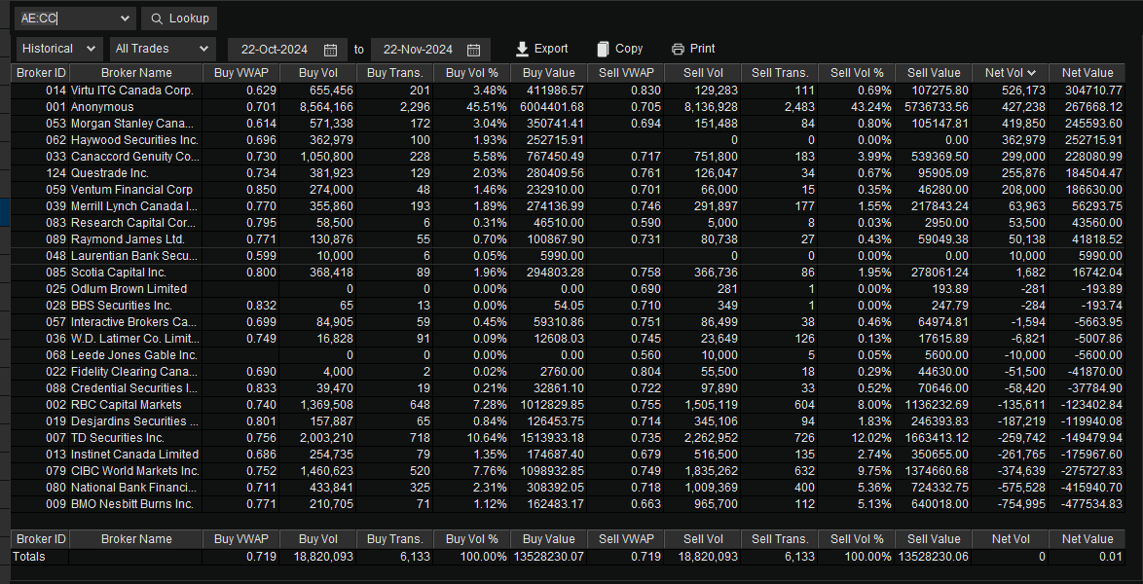Select the TD Securities Inc. row
The height and width of the screenshot is (584, 1143).
coord(569,437)
